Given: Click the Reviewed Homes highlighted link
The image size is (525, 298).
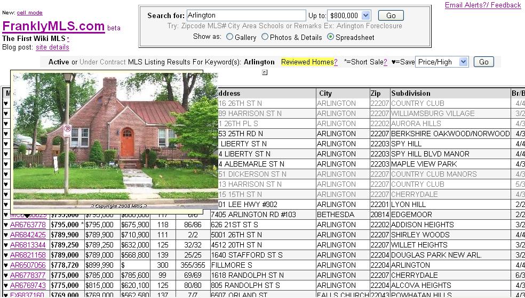Looking at the screenshot, I should pos(307,62).
